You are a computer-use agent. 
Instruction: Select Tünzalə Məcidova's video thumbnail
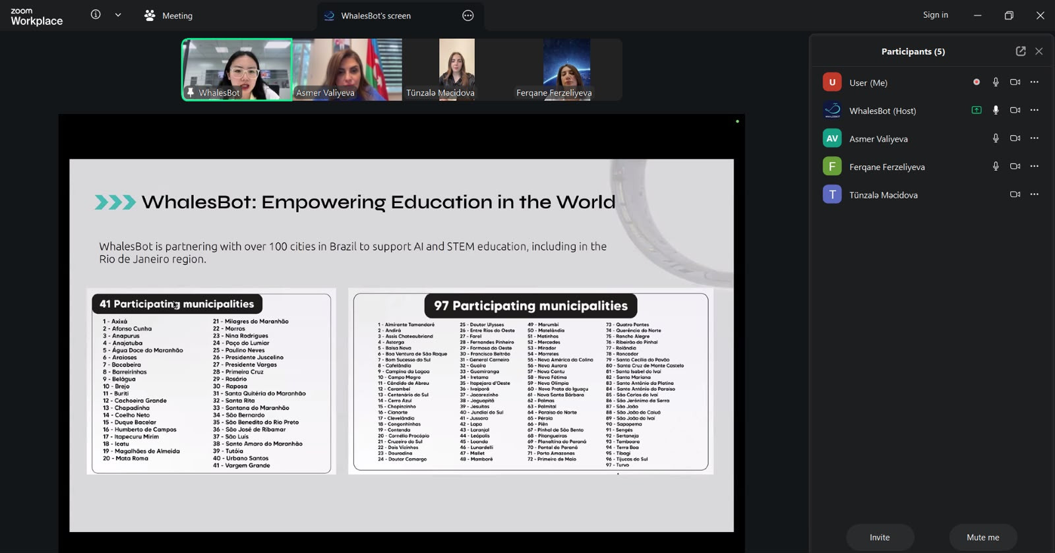(457, 69)
